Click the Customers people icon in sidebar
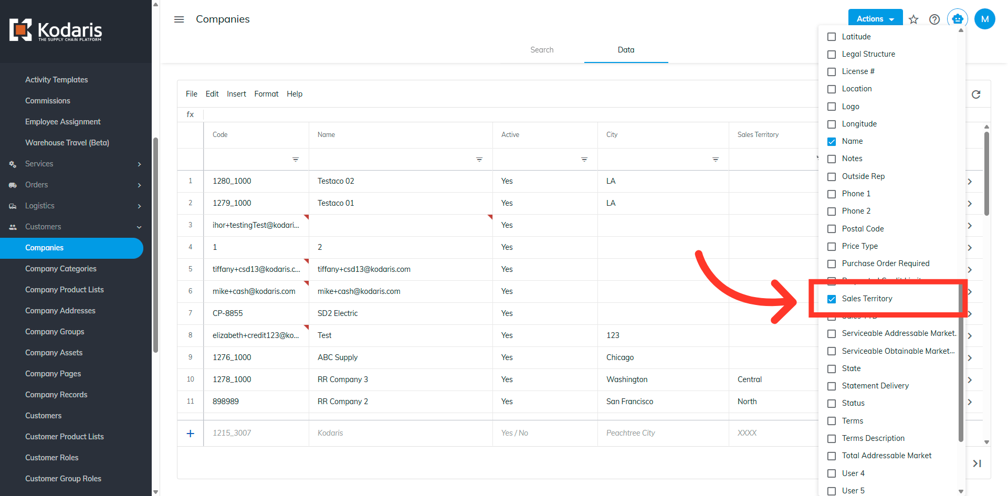This screenshot has width=1008, height=496. (x=13, y=227)
